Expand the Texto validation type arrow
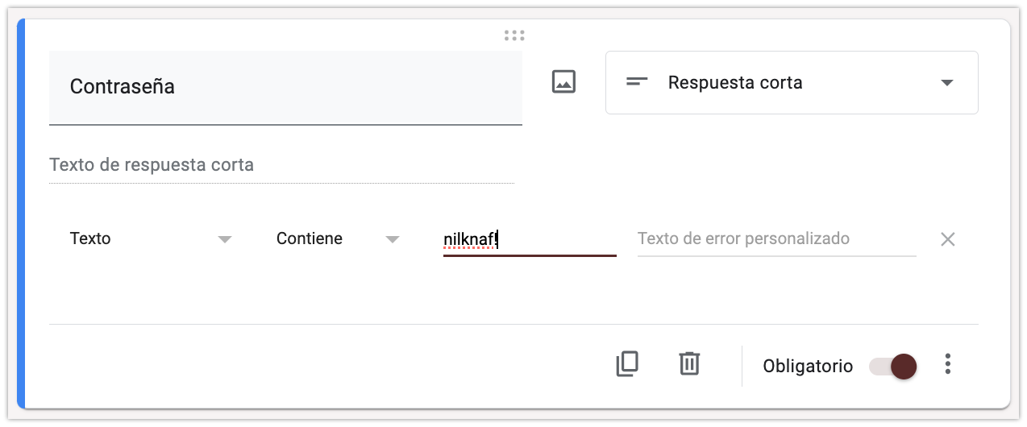 (x=225, y=239)
